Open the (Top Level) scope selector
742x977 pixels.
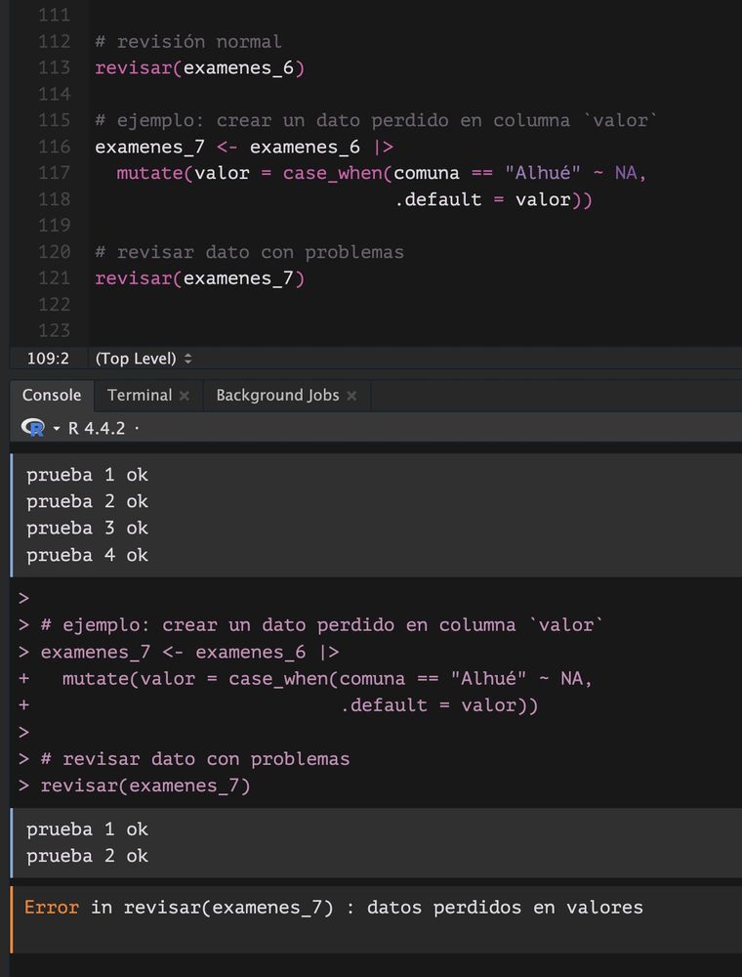point(144,359)
